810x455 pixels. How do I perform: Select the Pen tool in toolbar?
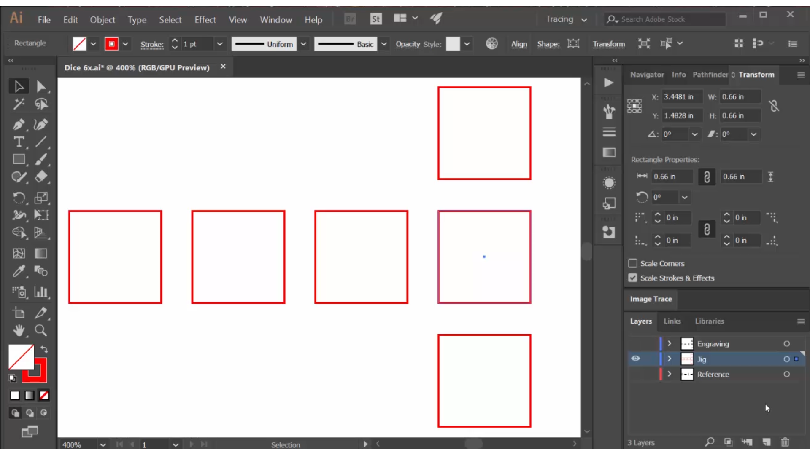point(19,123)
